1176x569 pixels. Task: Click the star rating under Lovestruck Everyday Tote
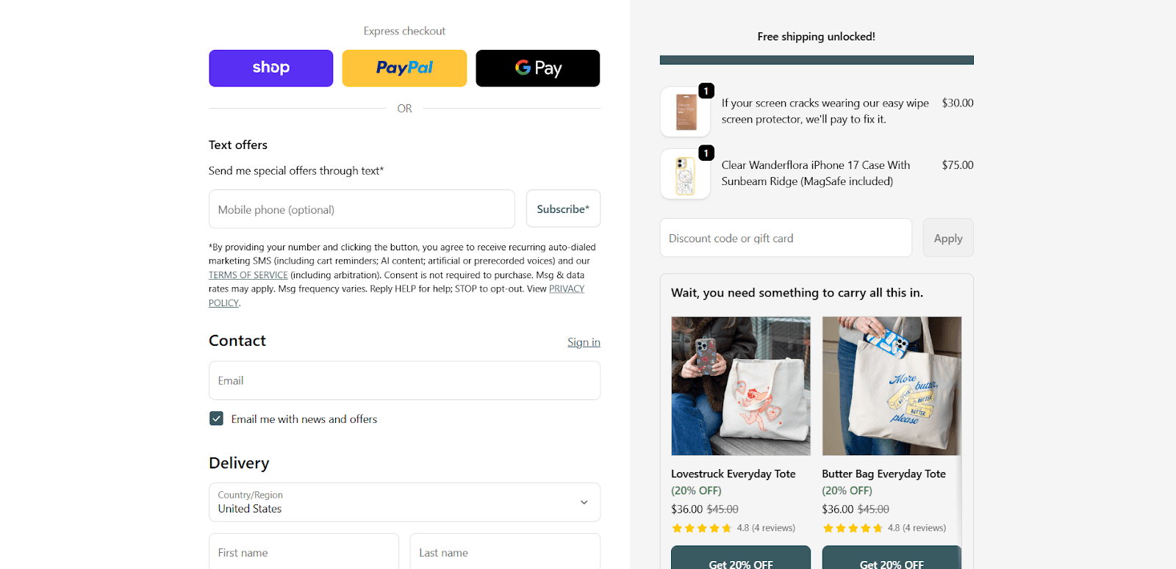pos(702,527)
